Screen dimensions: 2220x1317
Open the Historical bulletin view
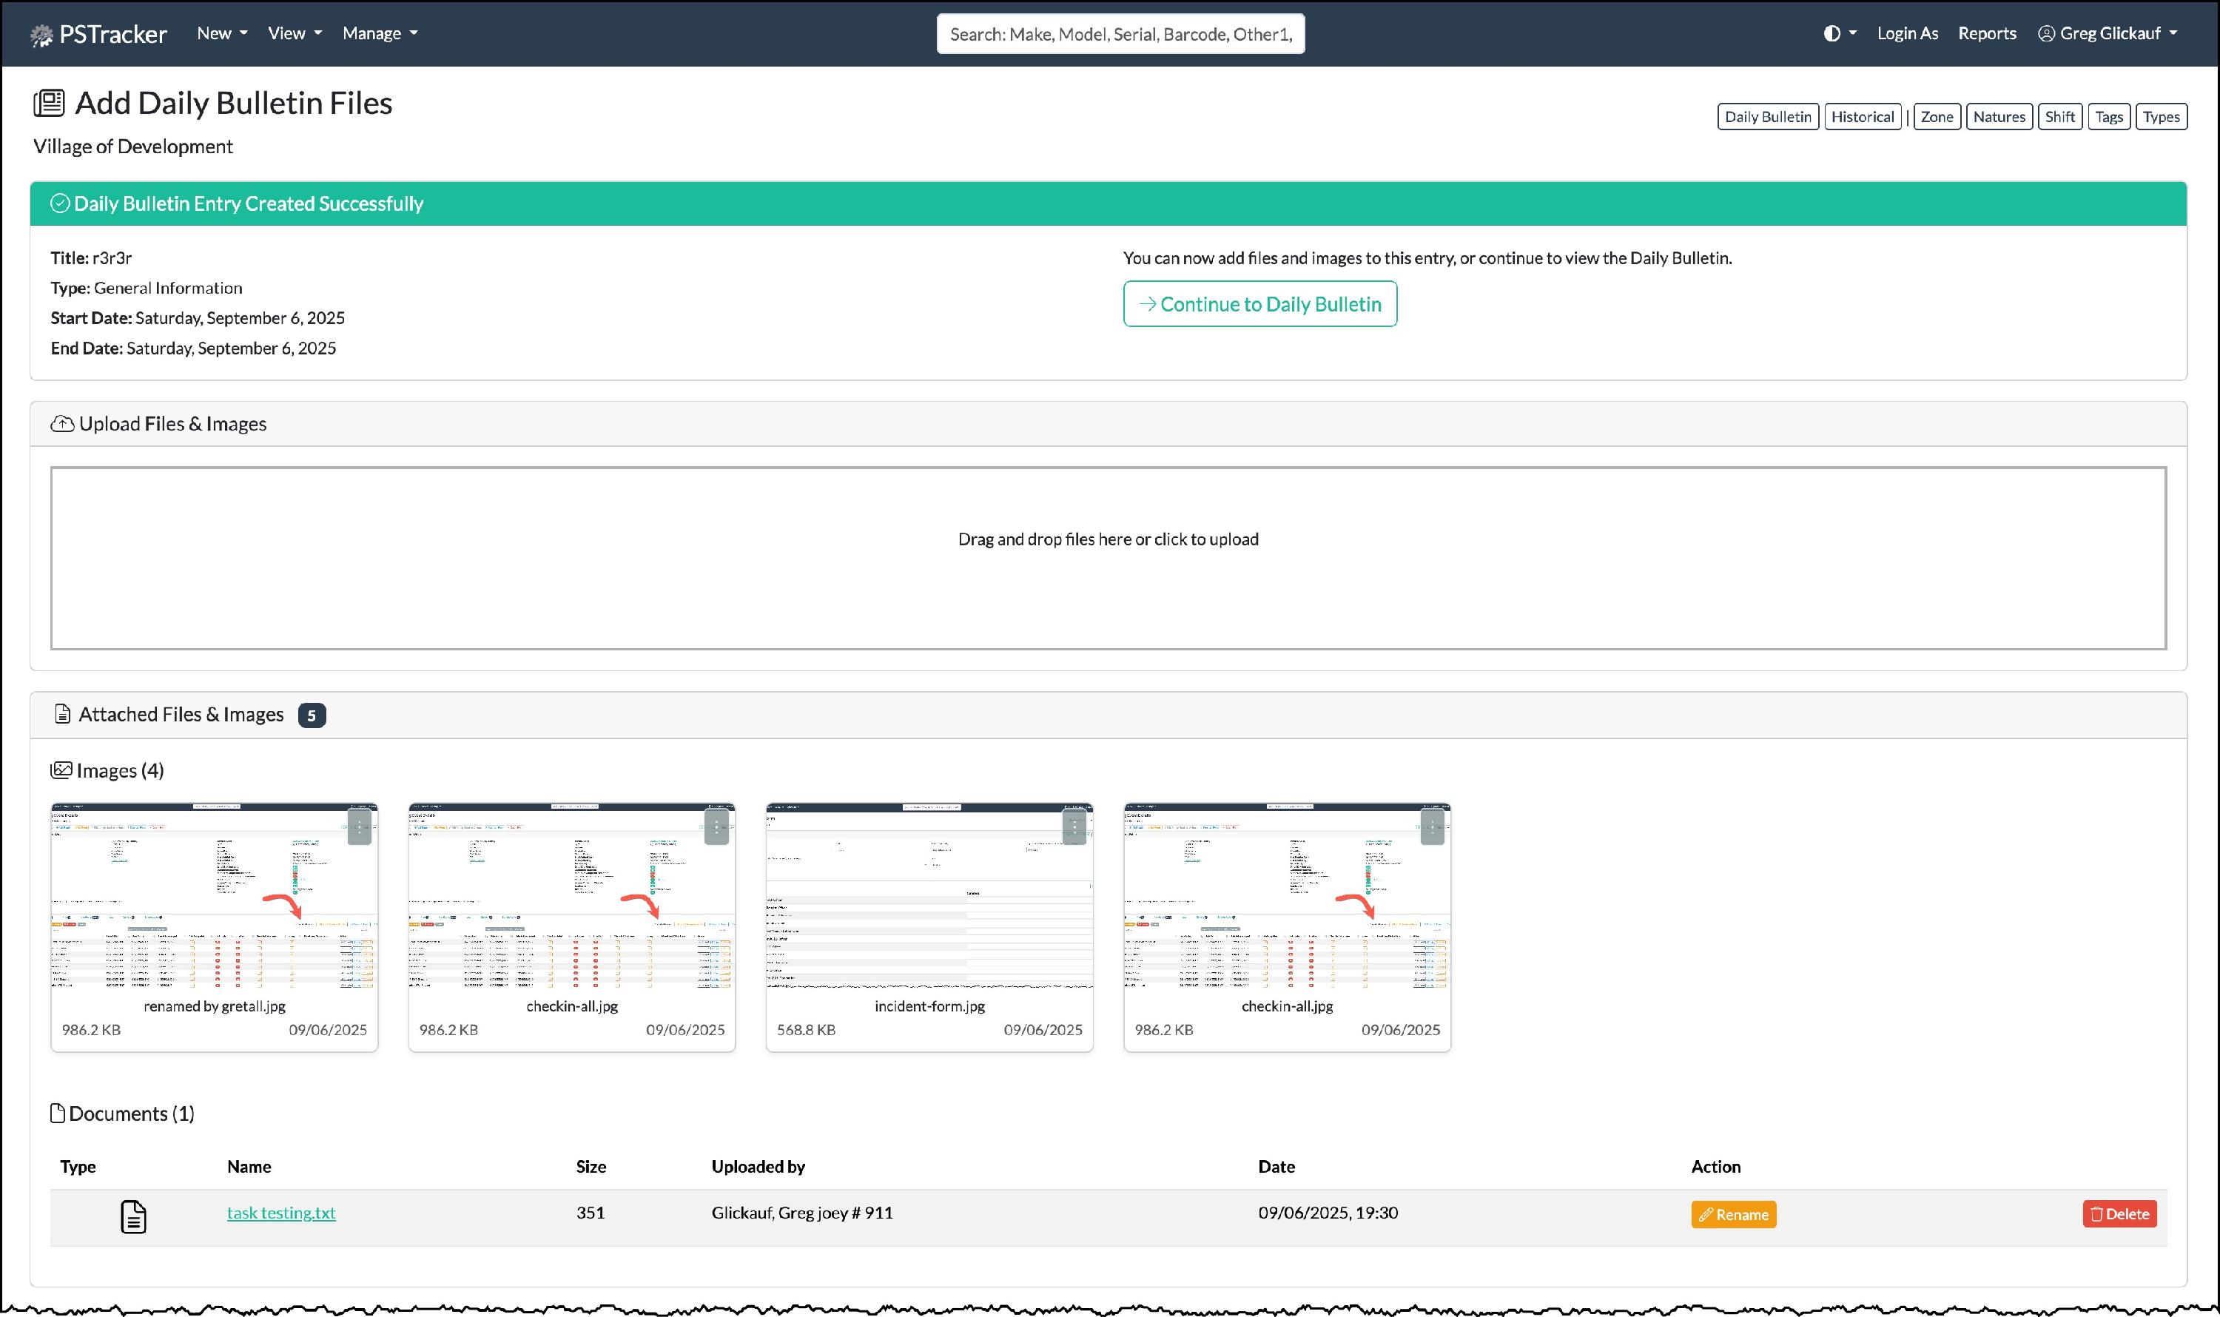(x=1863, y=116)
